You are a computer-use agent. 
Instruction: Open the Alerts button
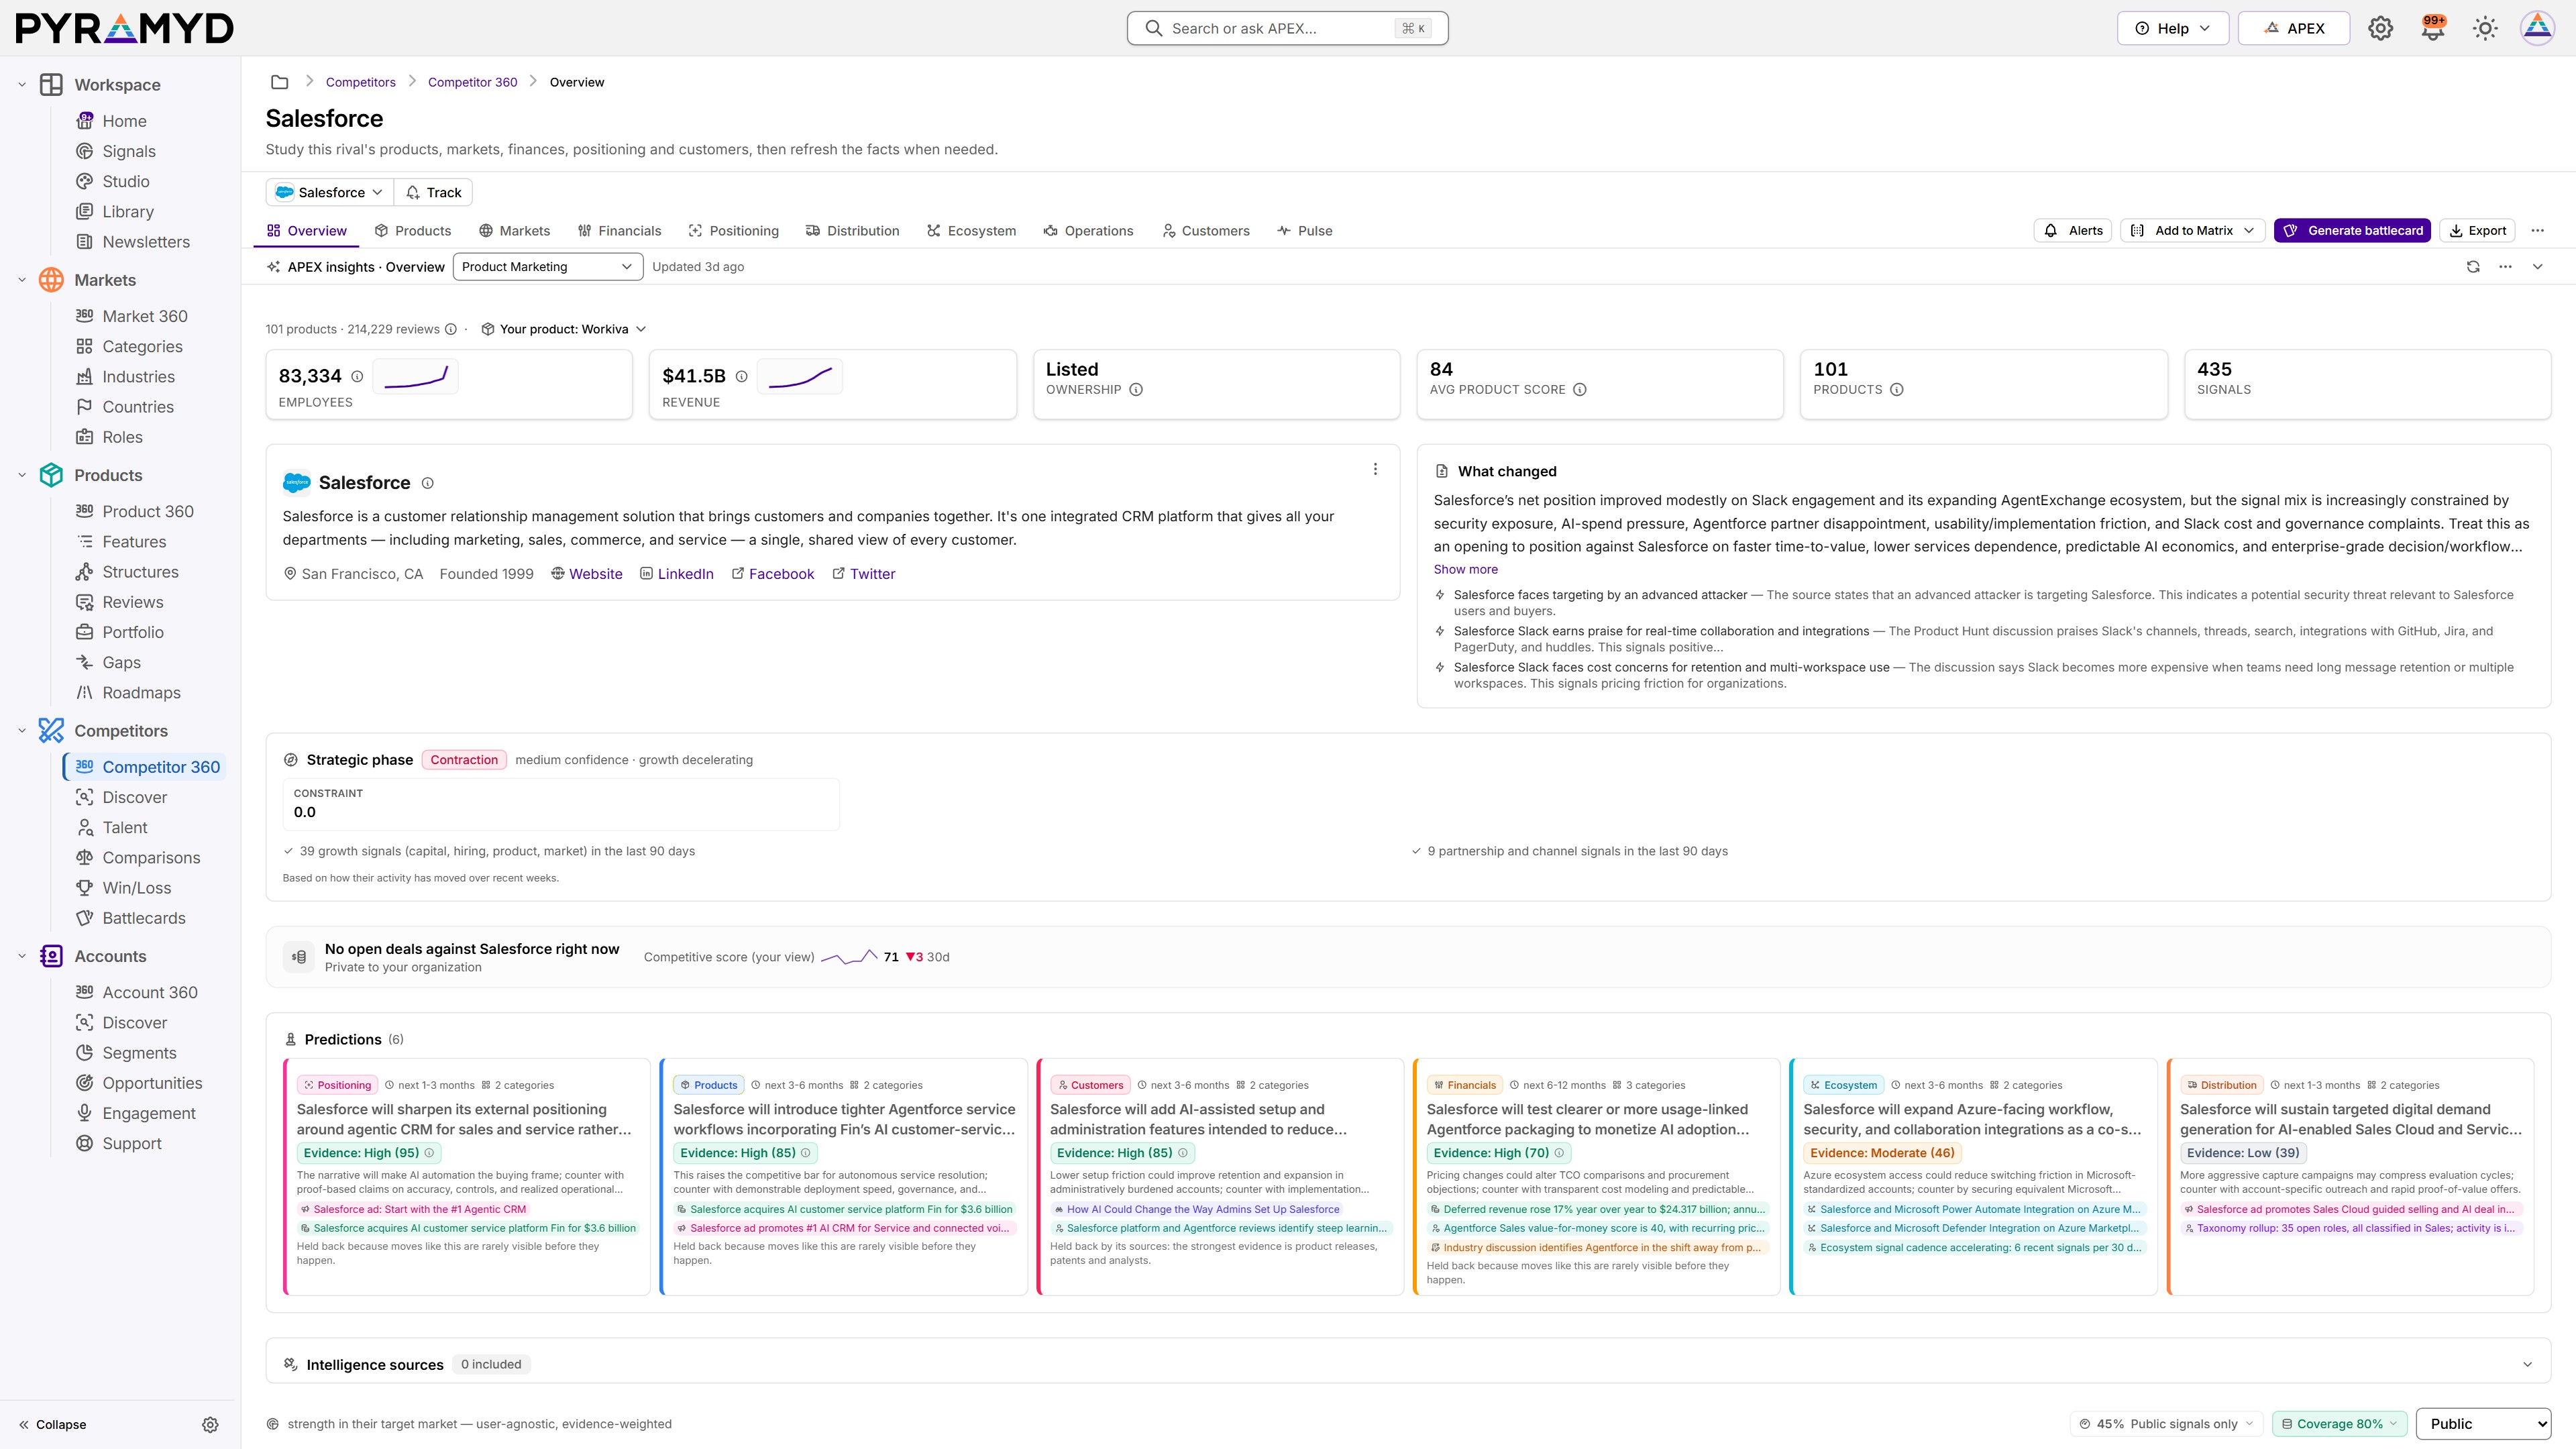point(2073,231)
